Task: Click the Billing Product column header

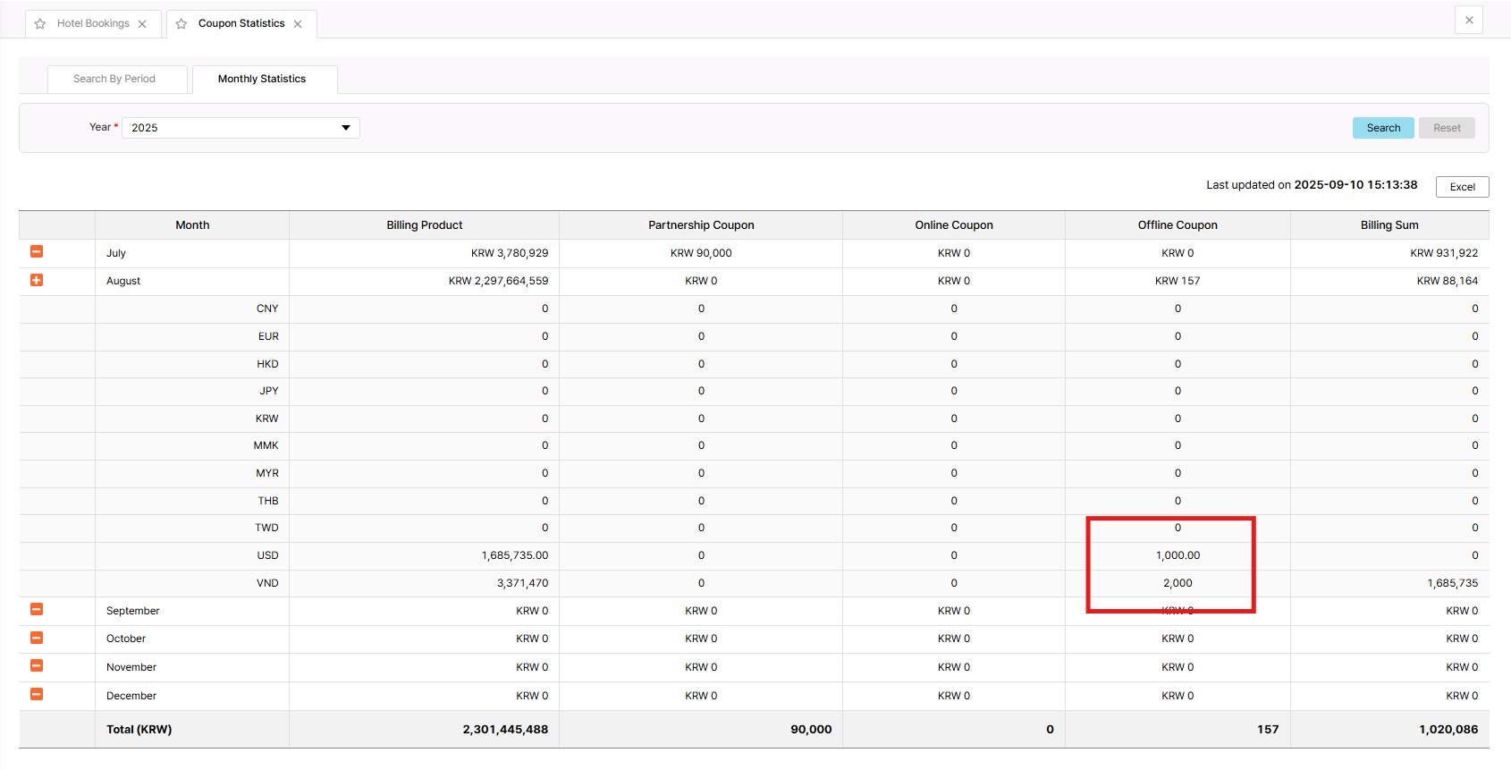Action: pyautogui.click(x=425, y=225)
